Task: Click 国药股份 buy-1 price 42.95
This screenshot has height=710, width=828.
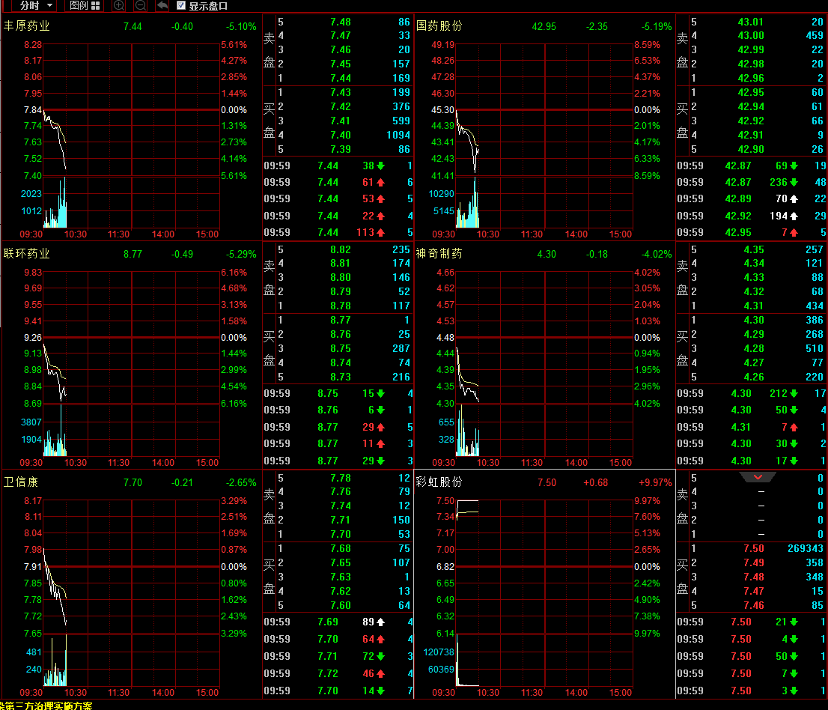Action: [751, 92]
